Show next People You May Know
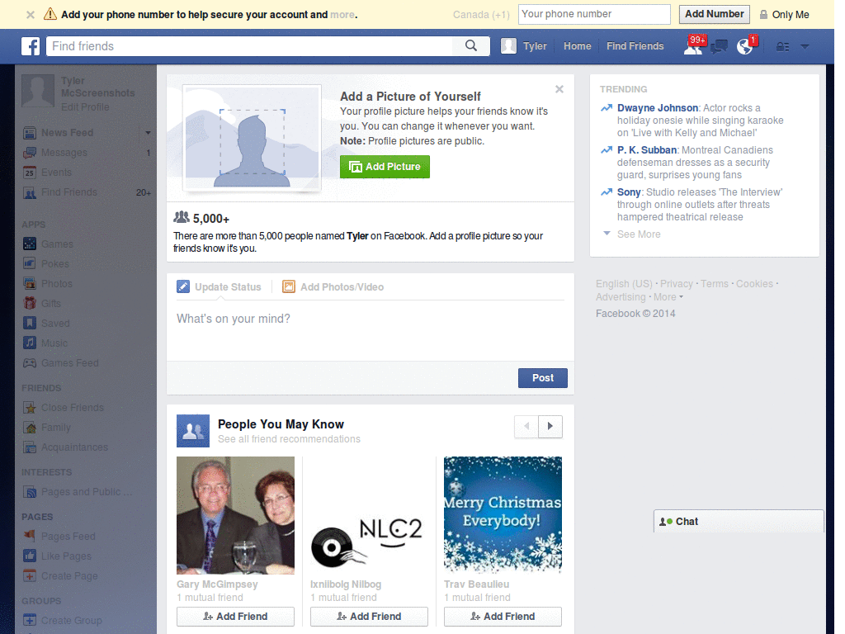This screenshot has width=845, height=634. (x=550, y=427)
